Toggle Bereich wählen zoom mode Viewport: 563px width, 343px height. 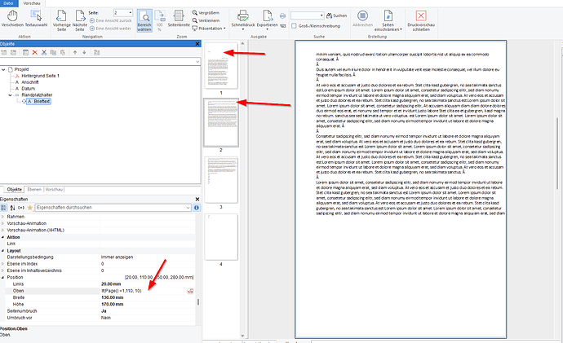(x=144, y=20)
